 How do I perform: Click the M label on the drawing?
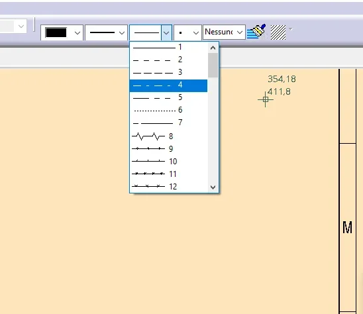click(x=347, y=228)
